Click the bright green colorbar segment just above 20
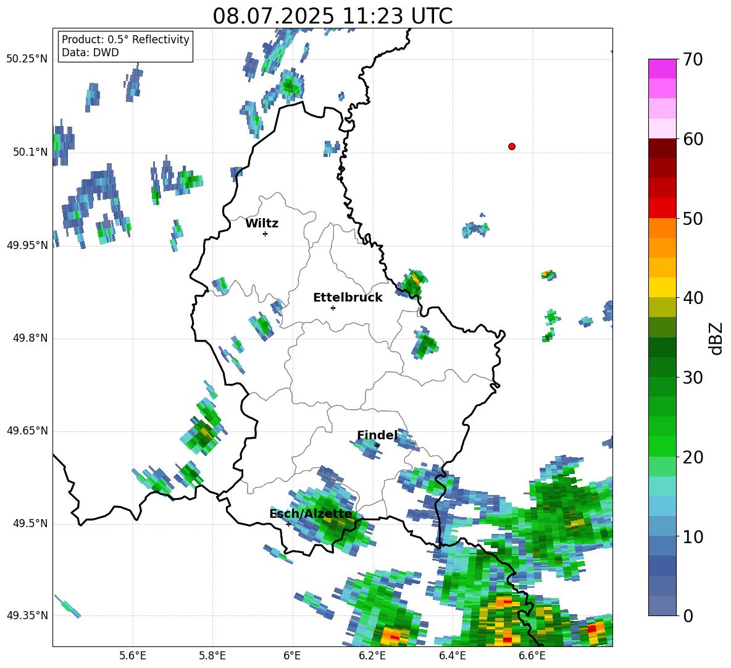The height and width of the screenshot is (668, 731). click(x=662, y=446)
